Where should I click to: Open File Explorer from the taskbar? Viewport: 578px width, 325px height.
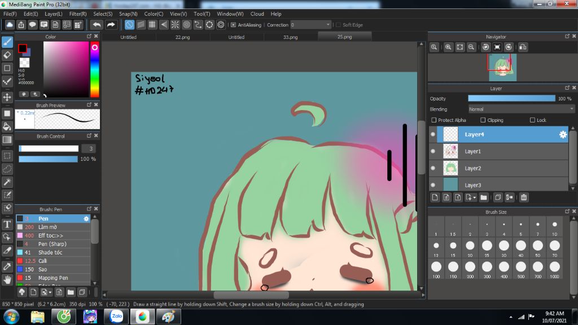pyautogui.click(x=37, y=317)
